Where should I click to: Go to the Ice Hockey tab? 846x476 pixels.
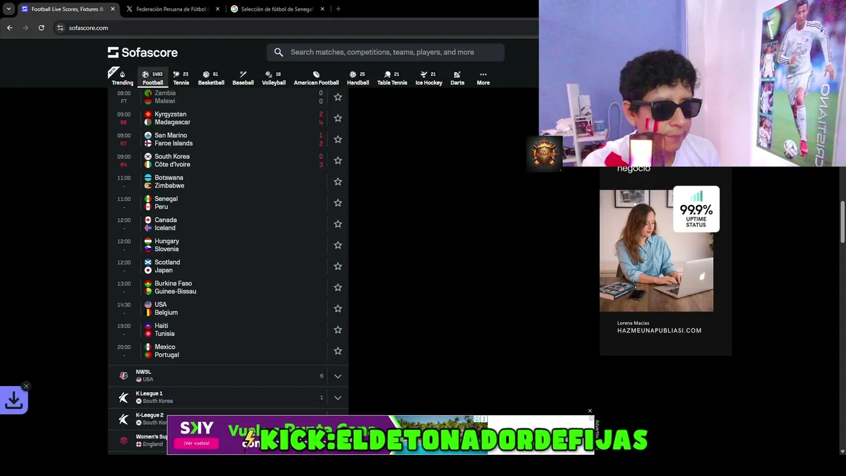click(429, 78)
